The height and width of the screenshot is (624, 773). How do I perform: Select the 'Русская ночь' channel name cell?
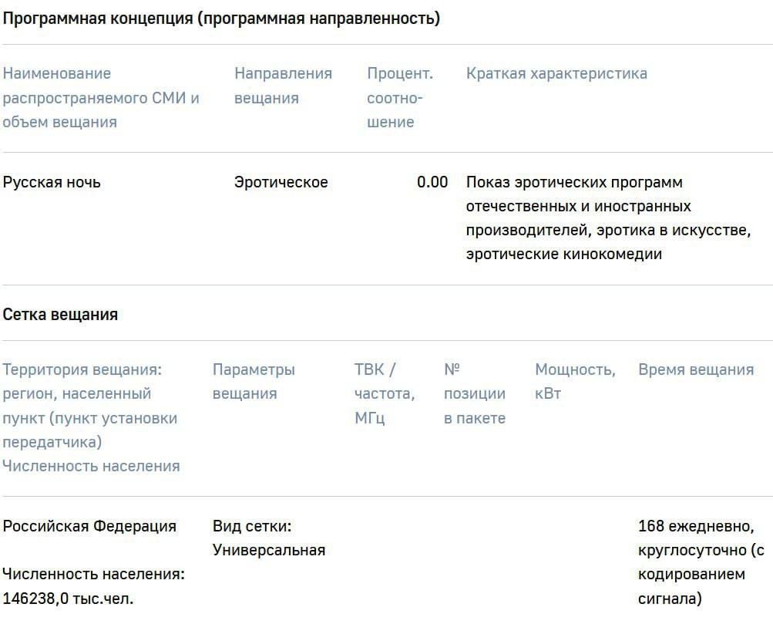52,182
